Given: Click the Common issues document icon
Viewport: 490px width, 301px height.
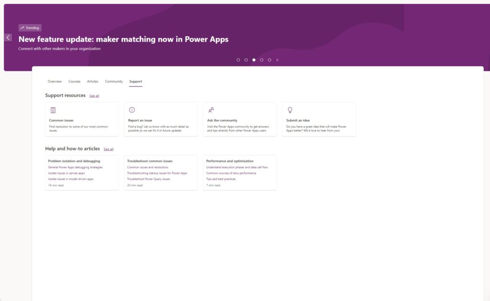Looking at the screenshot, I should point(53,110).
